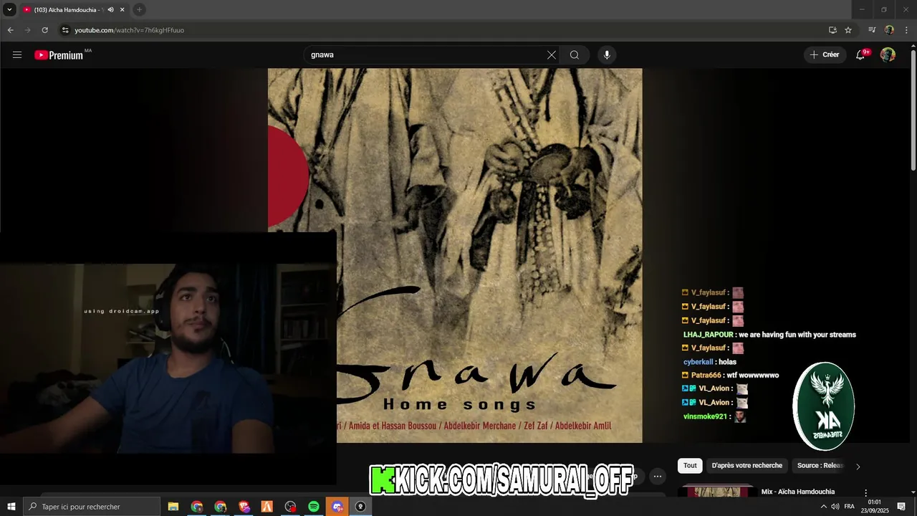Open the YouTube hamburger guide menu
The width and height of the screenshot is (917, 516).
pos(17,54)
